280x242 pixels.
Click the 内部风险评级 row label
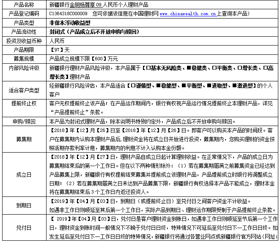tap(24, 68)
